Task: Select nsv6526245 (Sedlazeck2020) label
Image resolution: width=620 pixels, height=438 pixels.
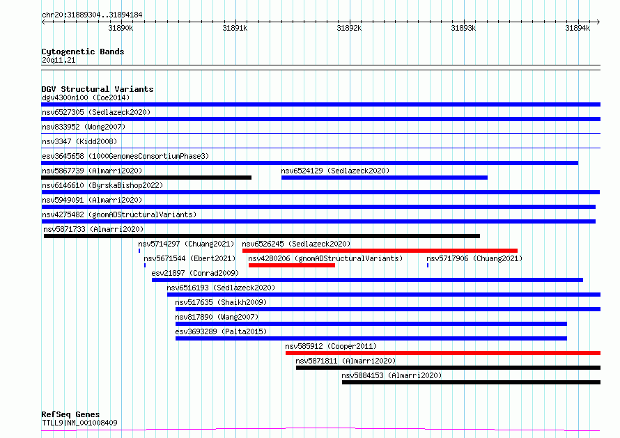Action: [x=296, y=244]
